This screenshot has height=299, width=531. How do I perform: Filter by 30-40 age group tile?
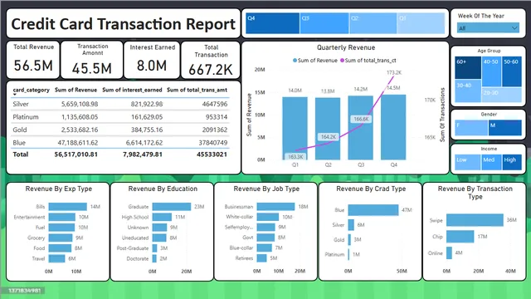(468, 91)
